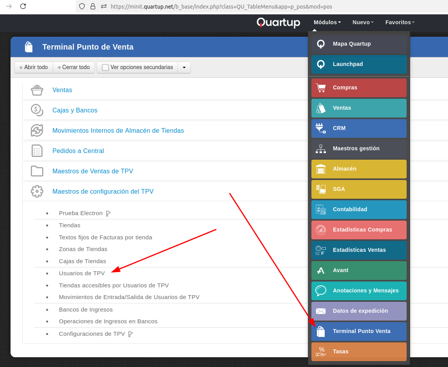Viewport: 448px width, 367px height.
Task: Enable the Ver opciones secundarias checkbox
Action: 105,68
